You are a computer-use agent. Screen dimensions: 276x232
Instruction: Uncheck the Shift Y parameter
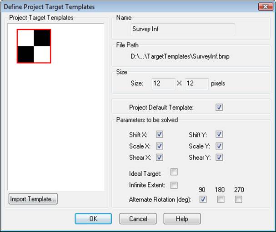(219, 134)
